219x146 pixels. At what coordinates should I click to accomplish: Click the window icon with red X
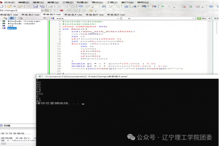(198, 7)
